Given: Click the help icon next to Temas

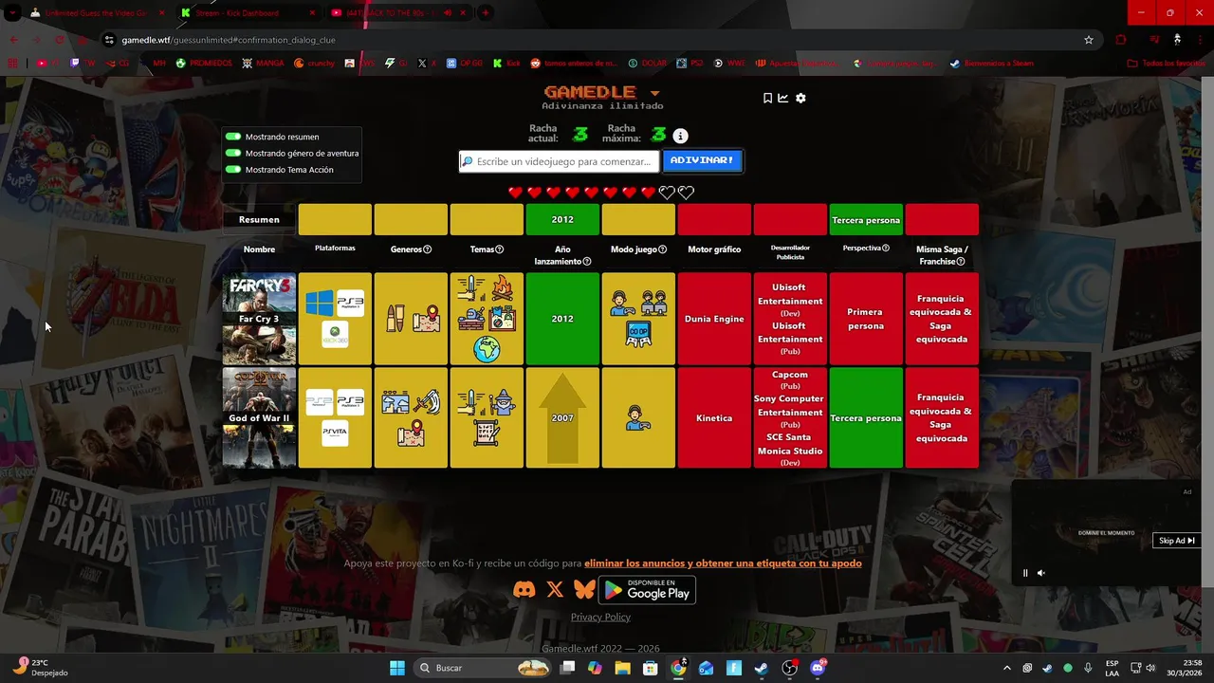Looking at the screenshot, I should pyautogui.click(x=500, y=249).
